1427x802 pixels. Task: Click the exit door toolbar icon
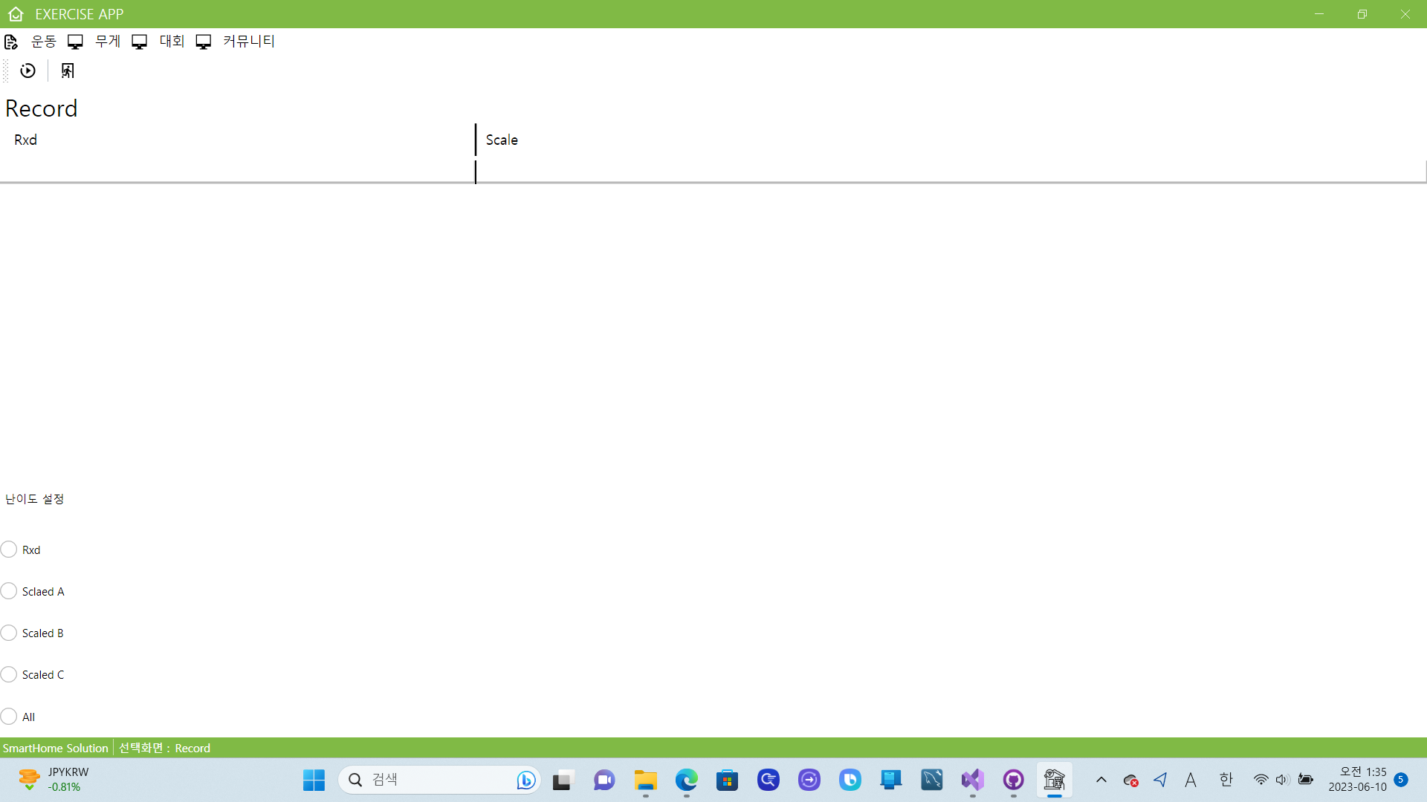click(x=68, y=71)
